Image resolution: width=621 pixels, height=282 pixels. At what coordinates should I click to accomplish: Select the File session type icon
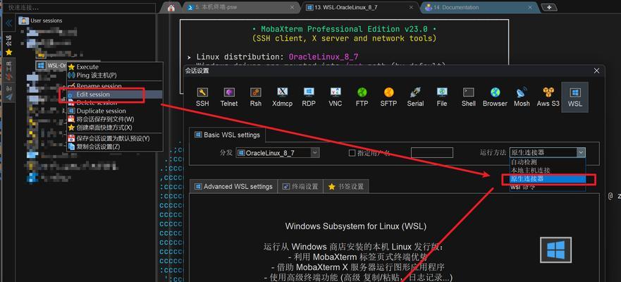tap(442, 92)
